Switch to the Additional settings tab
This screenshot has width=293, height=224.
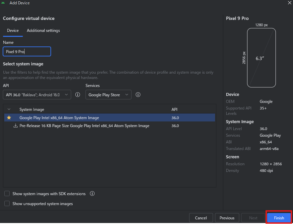pyautogui.click(x=43, y=31)
